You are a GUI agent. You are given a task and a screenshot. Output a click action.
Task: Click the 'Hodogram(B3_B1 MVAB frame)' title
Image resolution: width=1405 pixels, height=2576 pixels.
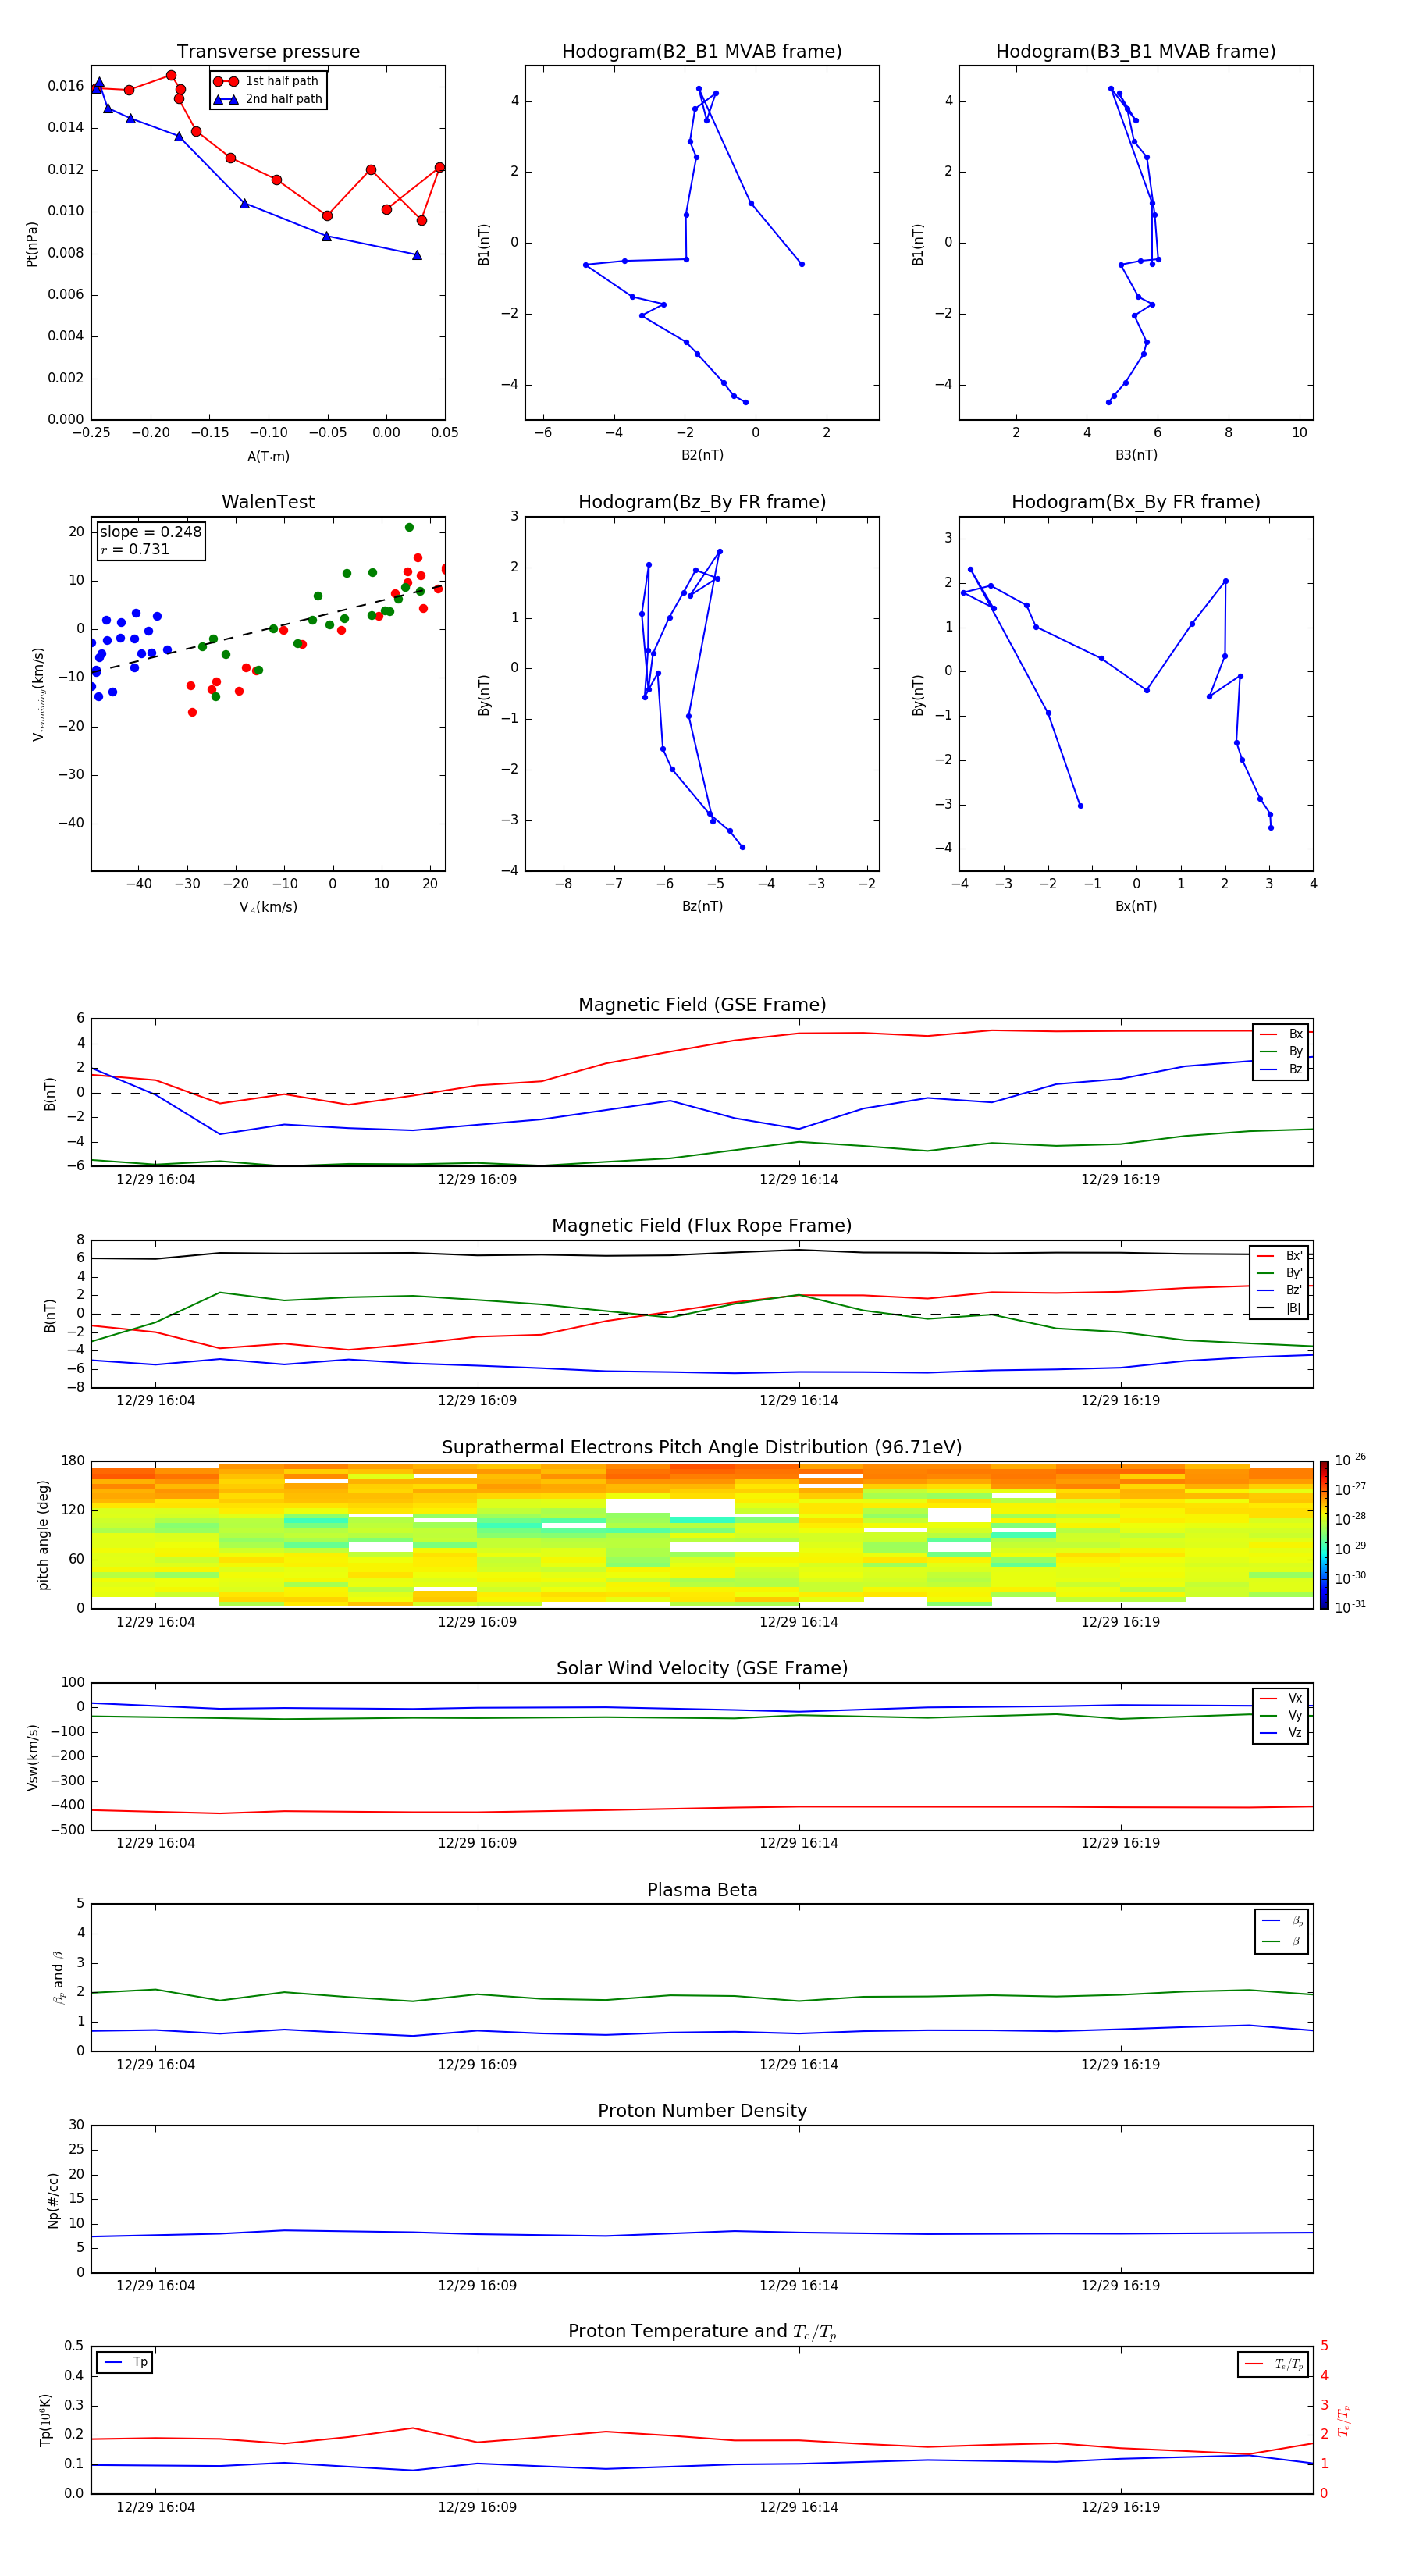pyautogui.click(x=1135, y=52)
